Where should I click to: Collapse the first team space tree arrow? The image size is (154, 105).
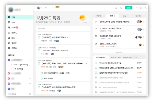(30, 60)
